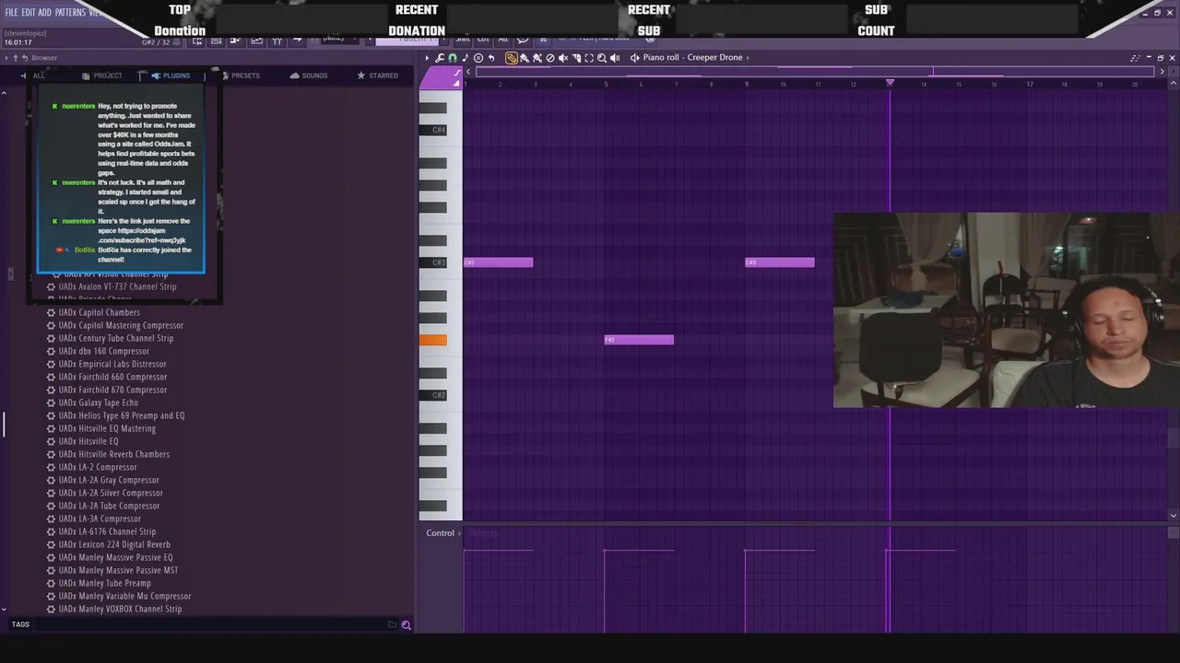This screenshot has height=663, width=1180.
Task: Switch browser to the PROJECT tab
Action: [102, 76]
